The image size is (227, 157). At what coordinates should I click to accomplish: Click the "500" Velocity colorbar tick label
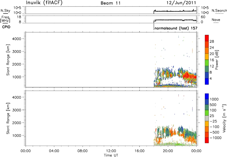[213, 105]
